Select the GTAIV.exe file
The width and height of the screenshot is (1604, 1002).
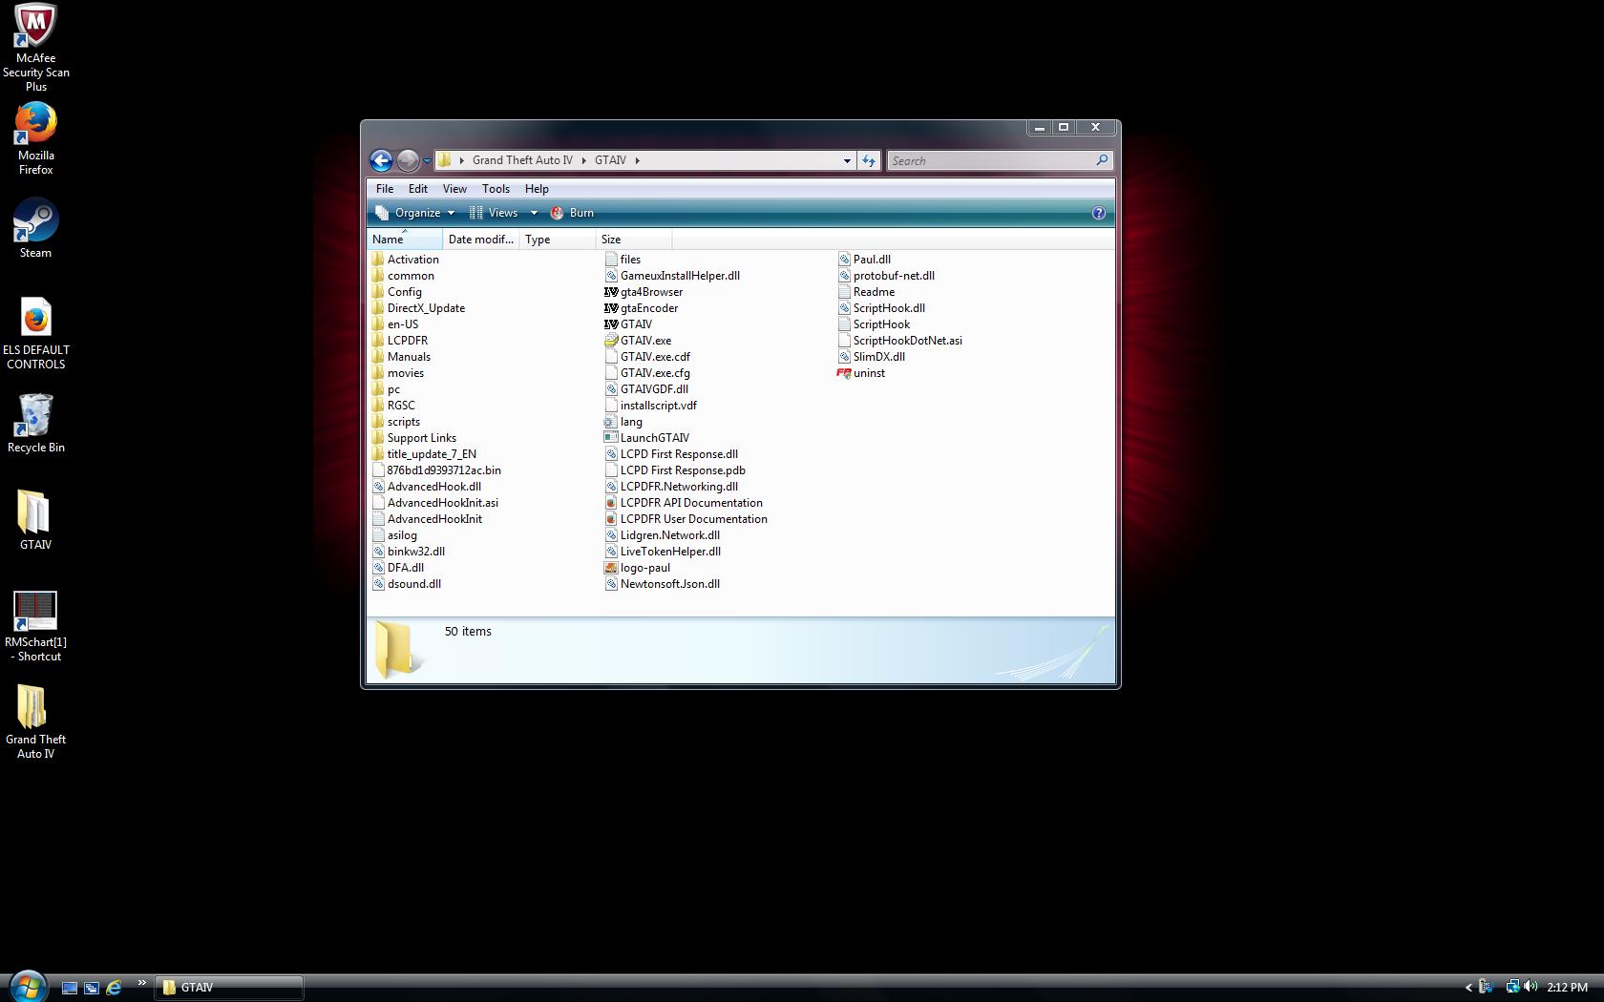[x=638, y=341]
